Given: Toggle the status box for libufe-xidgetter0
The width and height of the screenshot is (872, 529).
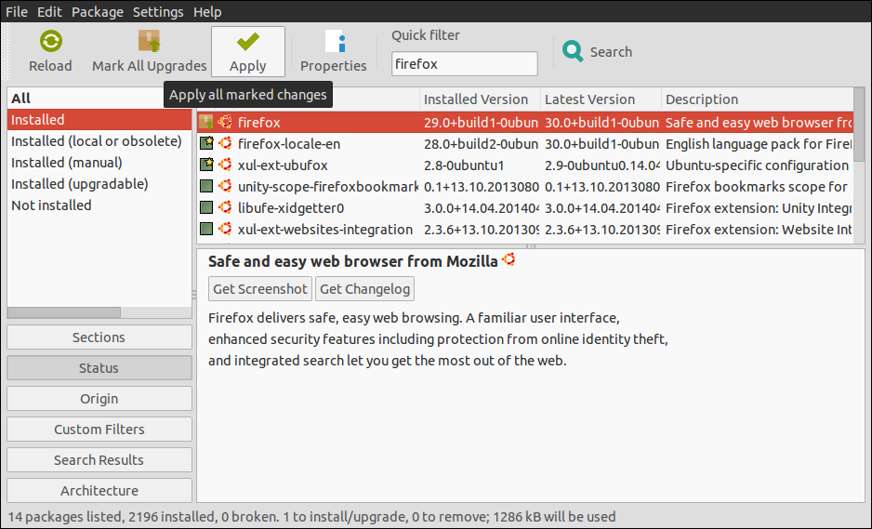Looking at the screenshot, I should click(x=206, y=207).
